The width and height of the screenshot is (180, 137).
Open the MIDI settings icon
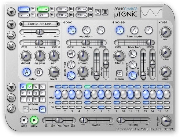pyautogui.click(x=98, y=12)
